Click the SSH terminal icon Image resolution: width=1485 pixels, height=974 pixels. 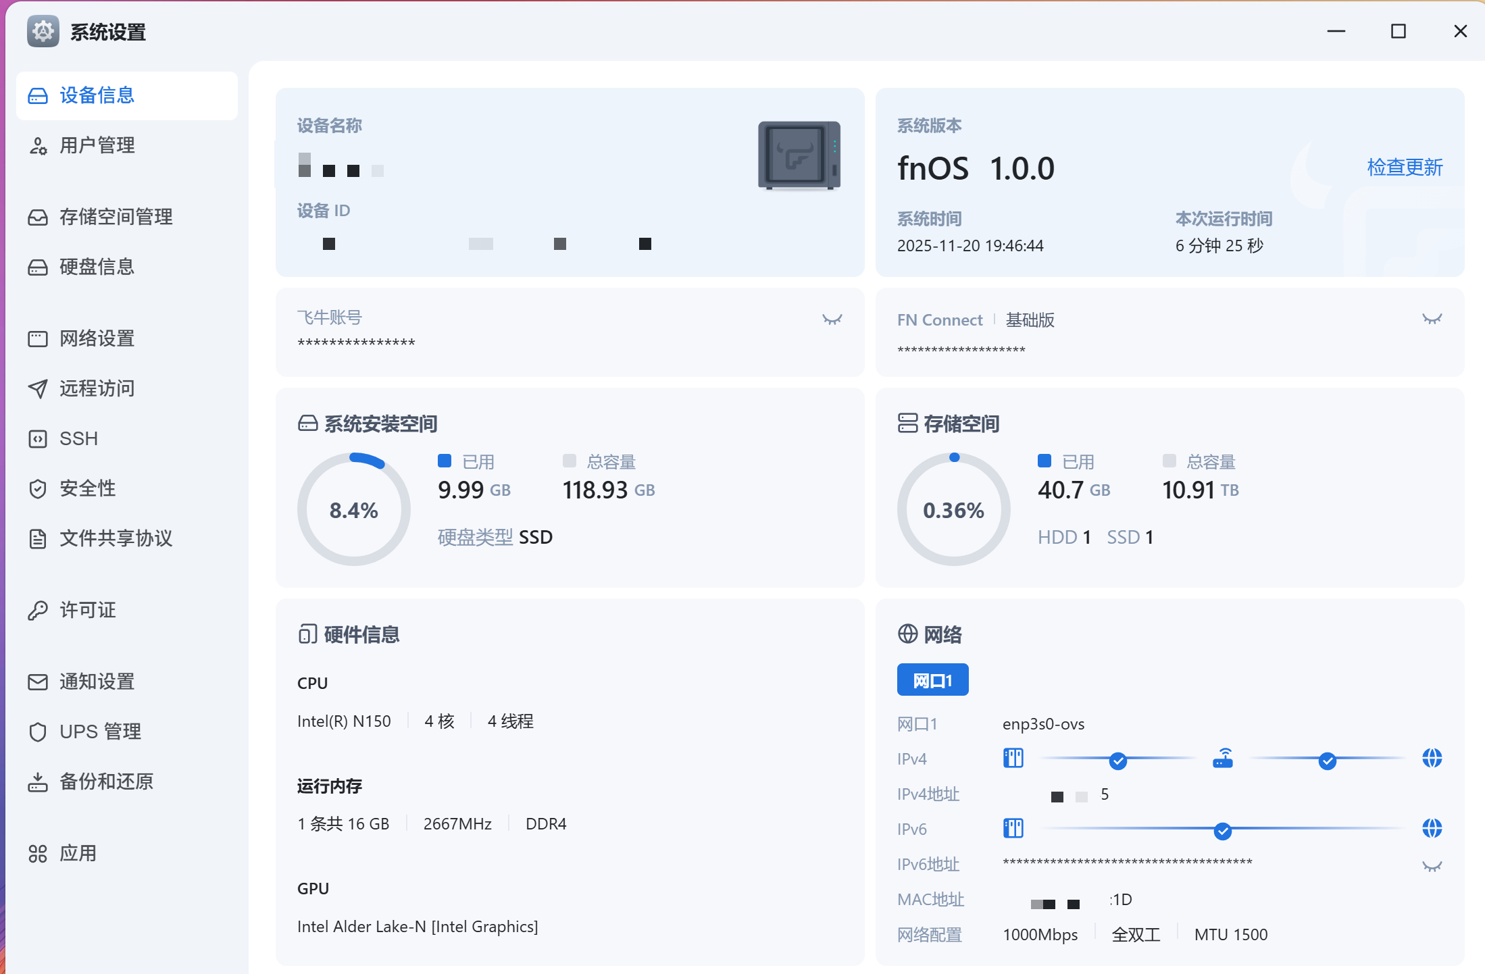pyautogui.click(x=38, y=439)
